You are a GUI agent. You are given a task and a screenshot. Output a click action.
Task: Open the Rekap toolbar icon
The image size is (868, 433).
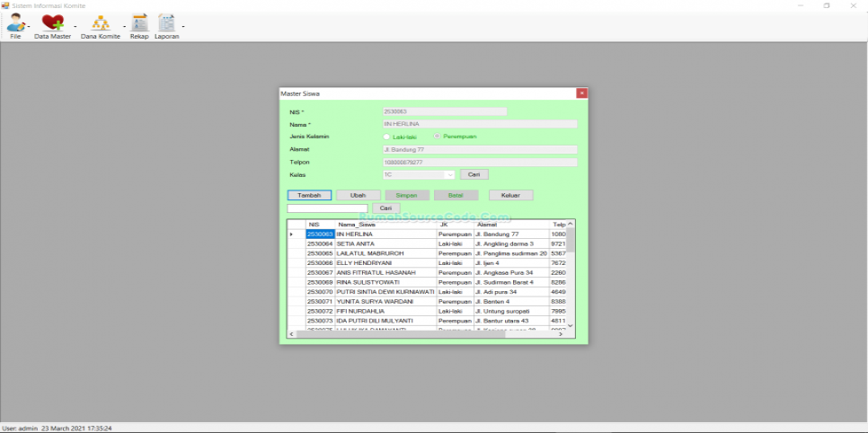[x=139, y=27]
